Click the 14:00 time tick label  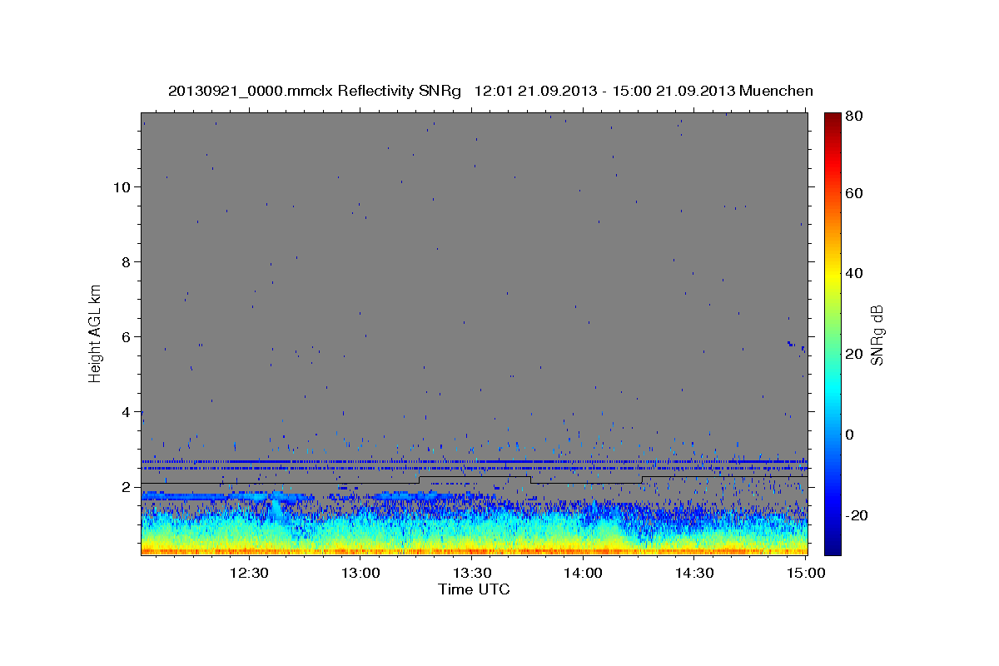(x=584, y=573)
